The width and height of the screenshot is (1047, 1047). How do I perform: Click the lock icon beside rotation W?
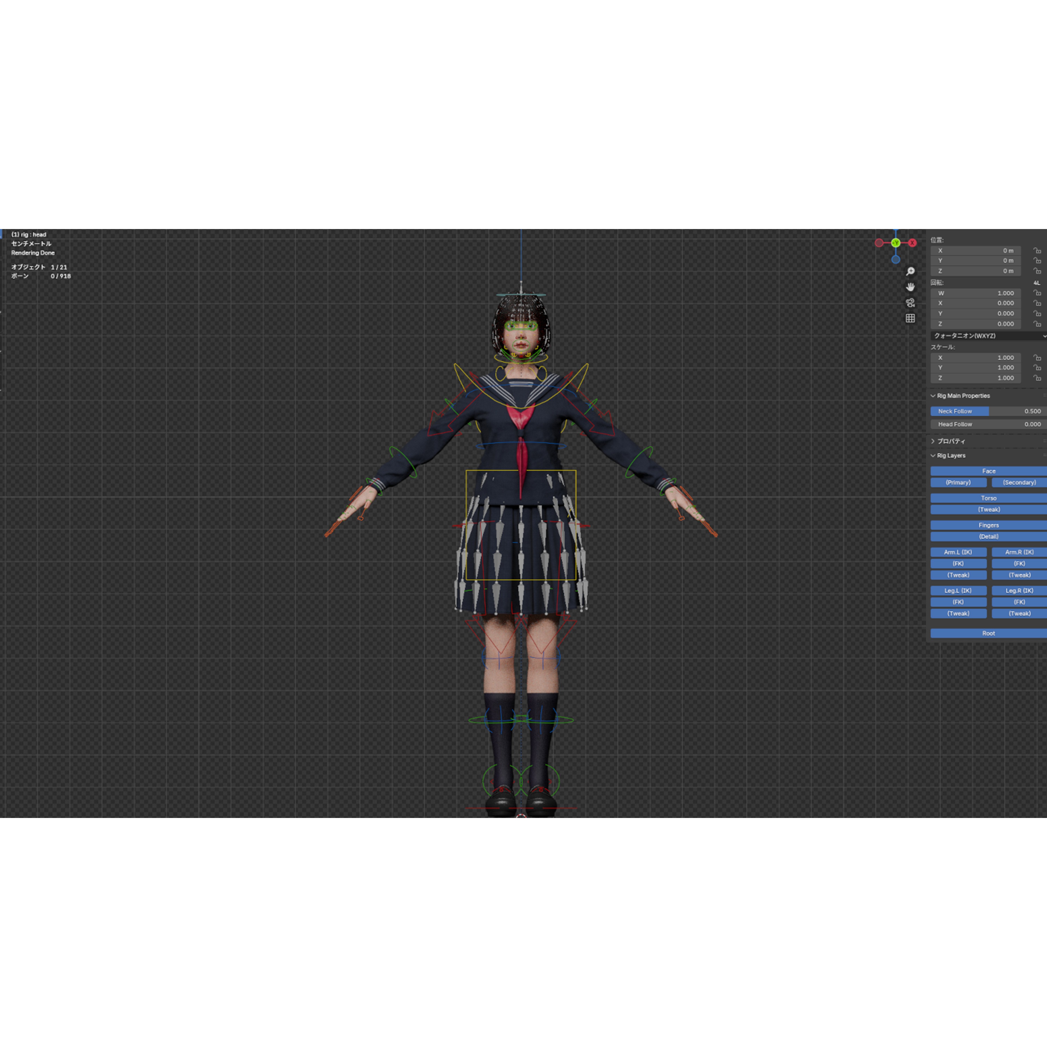coord(1037,293)
